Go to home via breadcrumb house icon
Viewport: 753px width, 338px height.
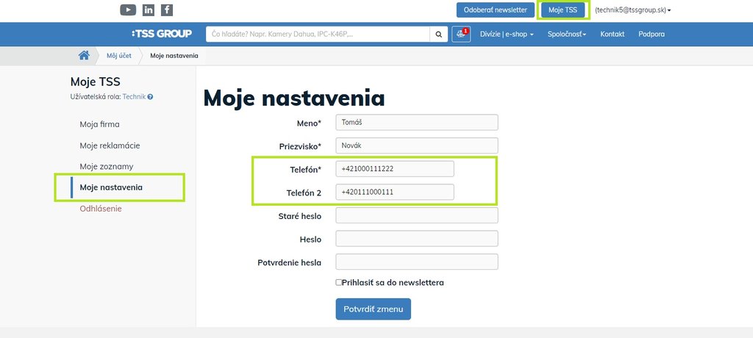pos(85,55)
